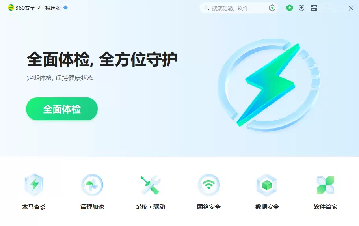Screen dimensions: 359x226
Task: Open the 网络安全 Wi-Fi icon
Action: (209, 185)
